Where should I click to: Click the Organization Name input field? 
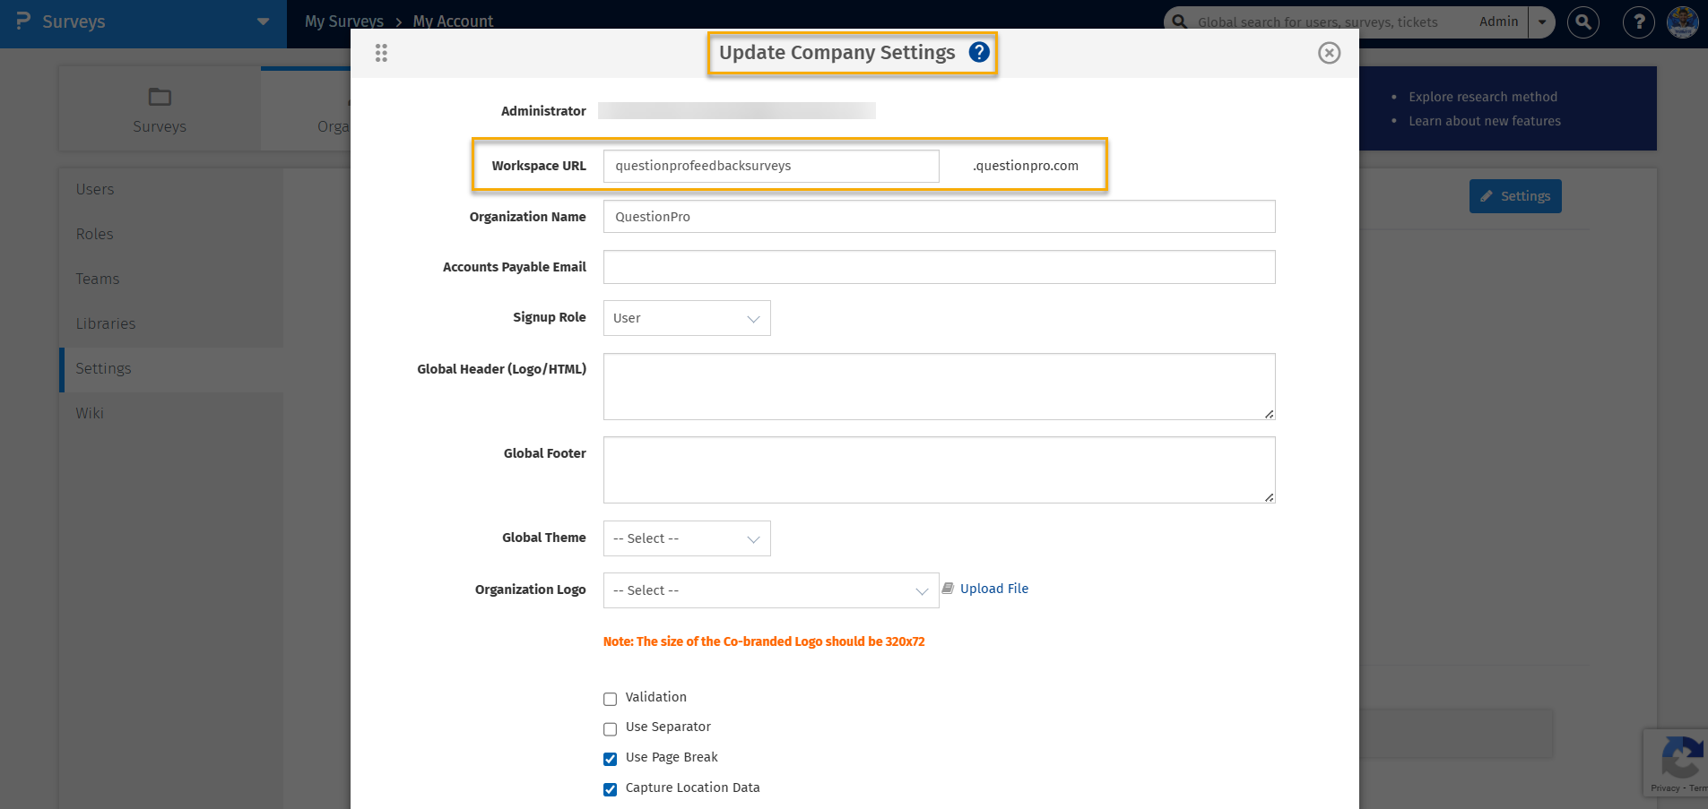click(938, 217)
